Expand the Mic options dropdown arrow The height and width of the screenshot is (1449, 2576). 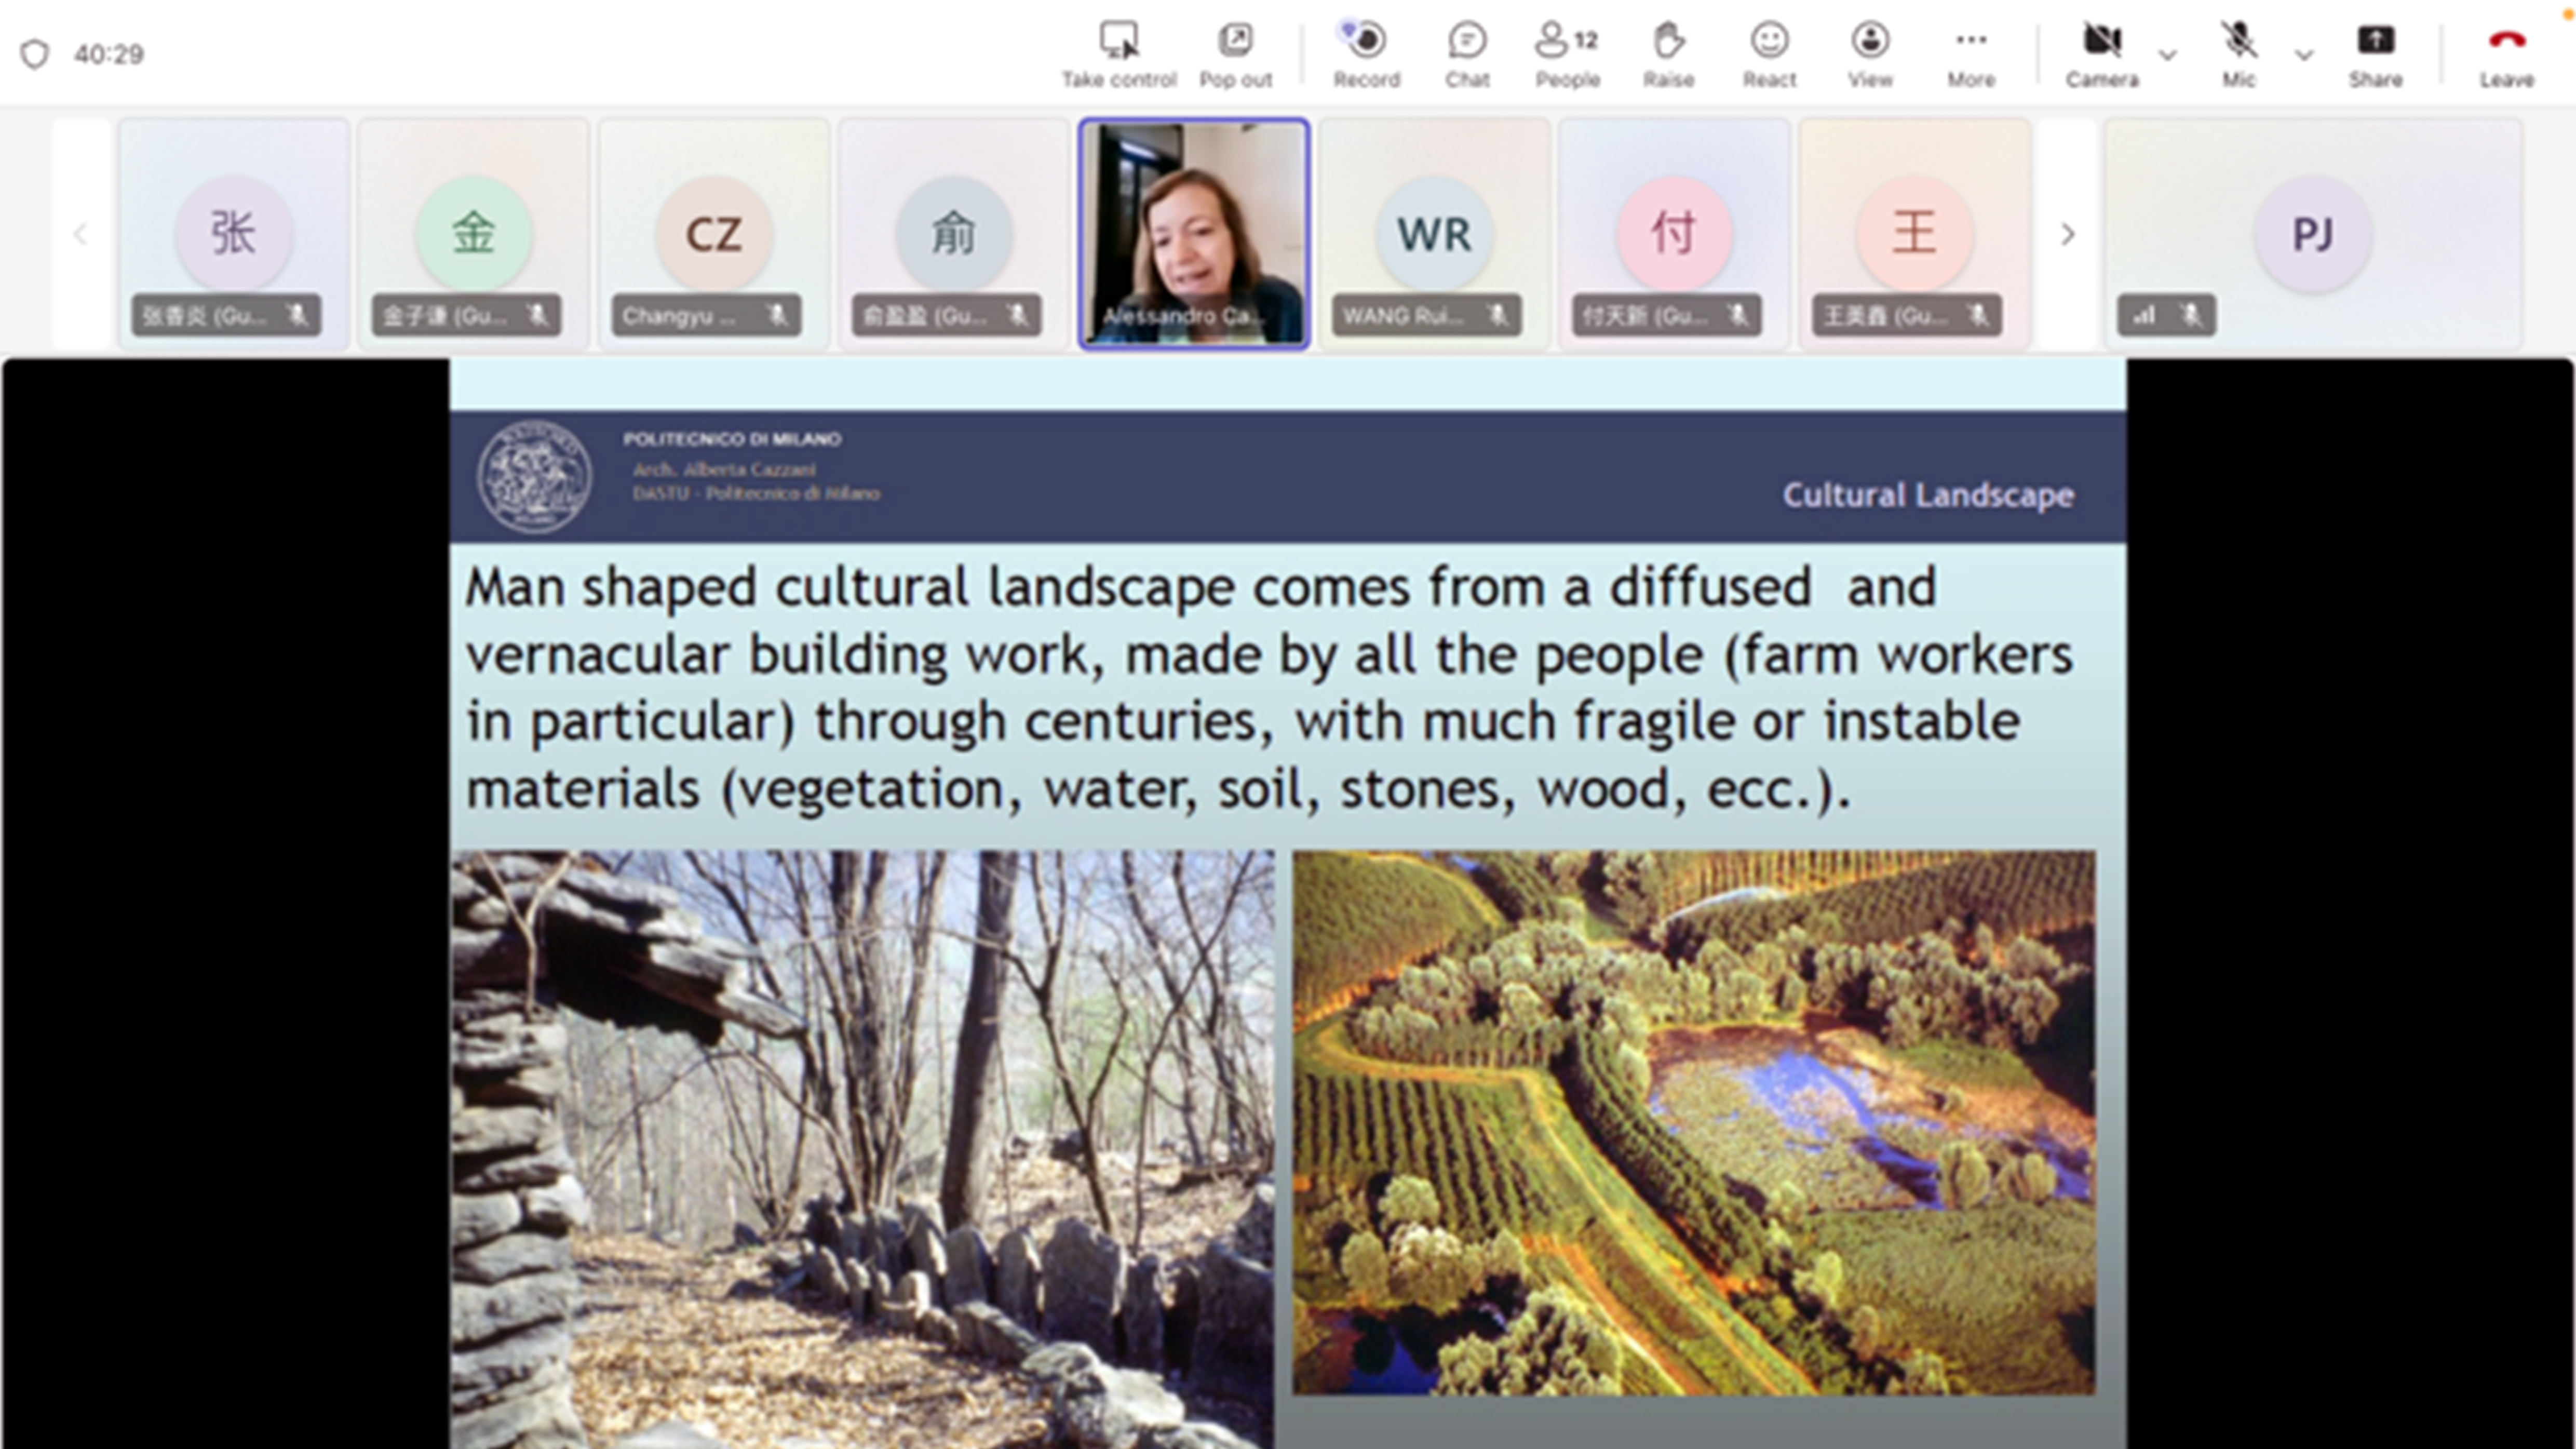pos(2304,55)
